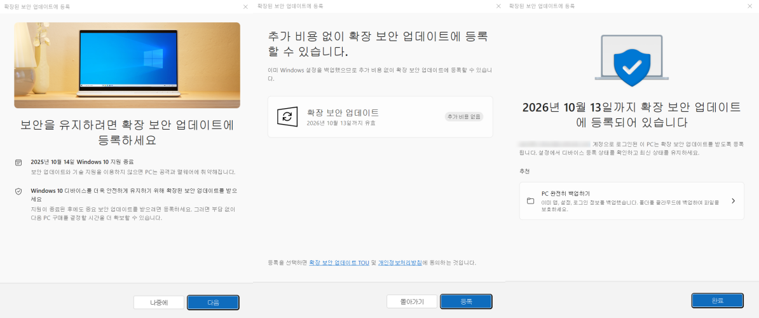Image resolution: width=759 pixels, height=318 pixels.
Task: Click the 다음 button
Action: pyautogui.click(x=213, y=303)
